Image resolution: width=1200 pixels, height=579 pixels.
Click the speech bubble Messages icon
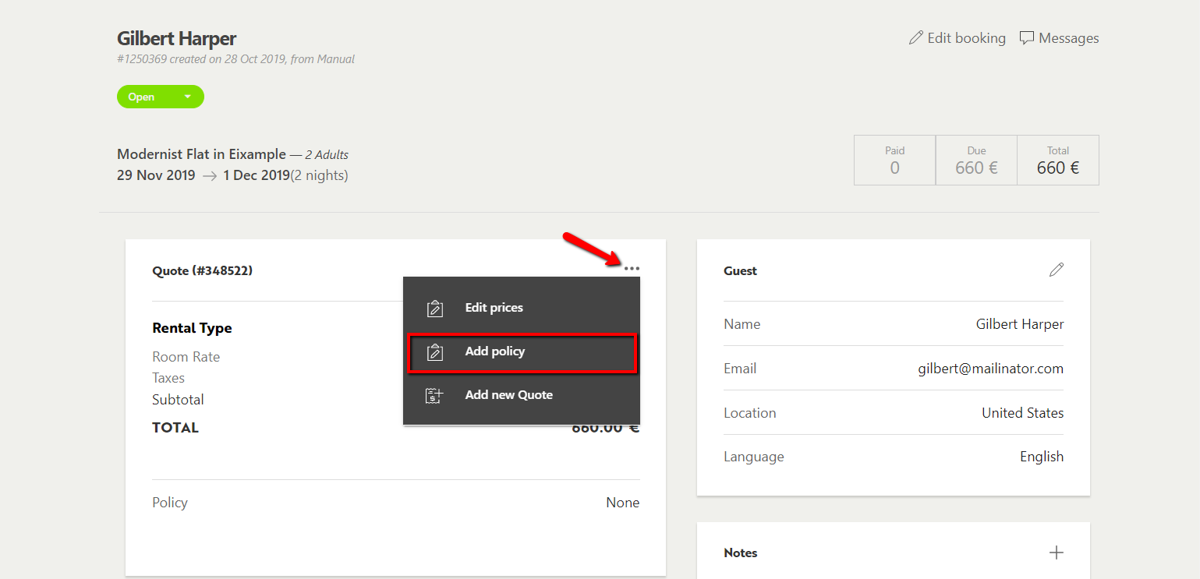pyautogui.click(x=1027, y=38)
